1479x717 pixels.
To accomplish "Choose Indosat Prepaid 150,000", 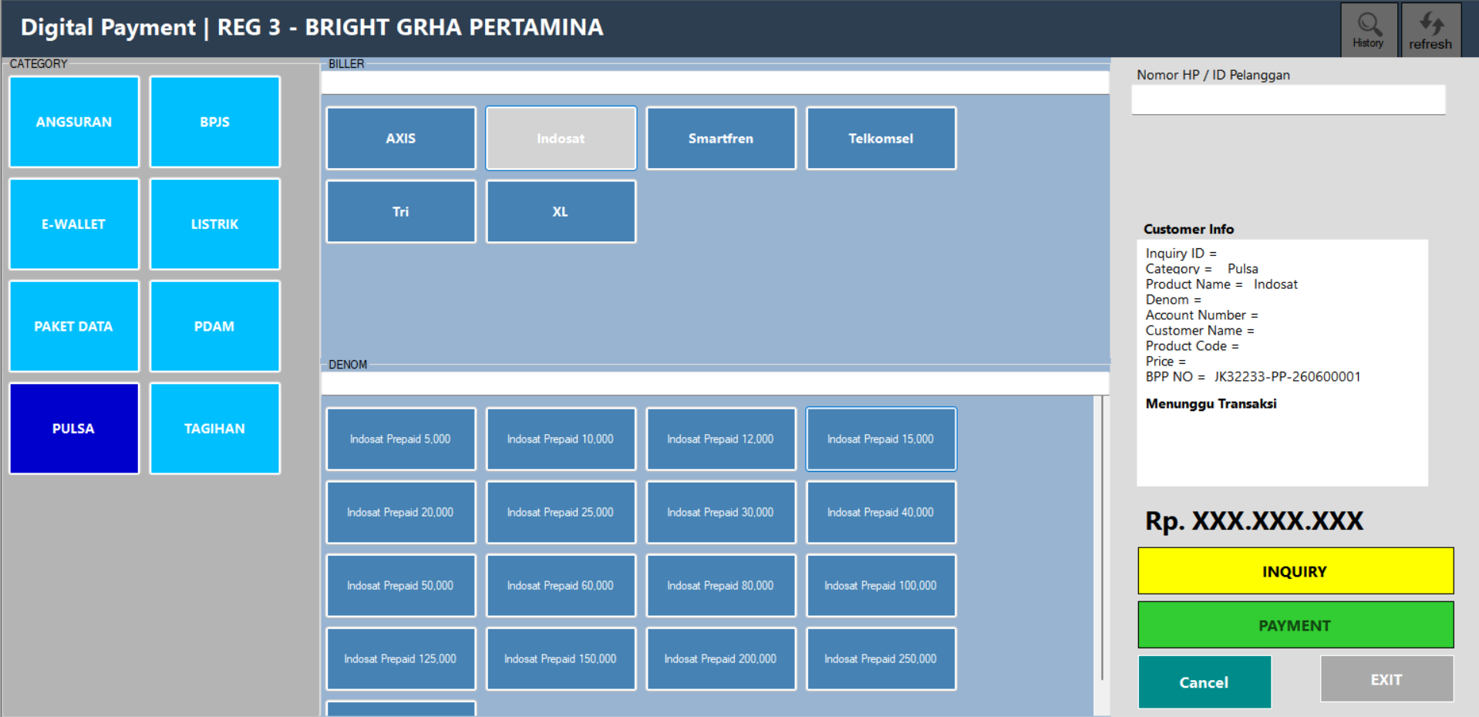I will coord(561,658).
